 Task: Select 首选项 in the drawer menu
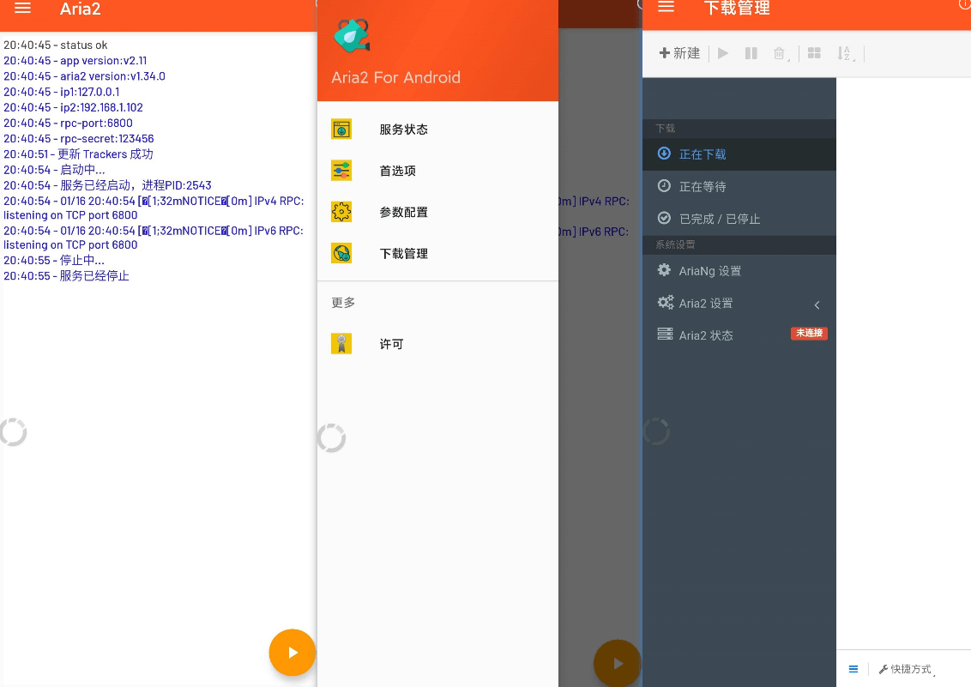point(397,171)
